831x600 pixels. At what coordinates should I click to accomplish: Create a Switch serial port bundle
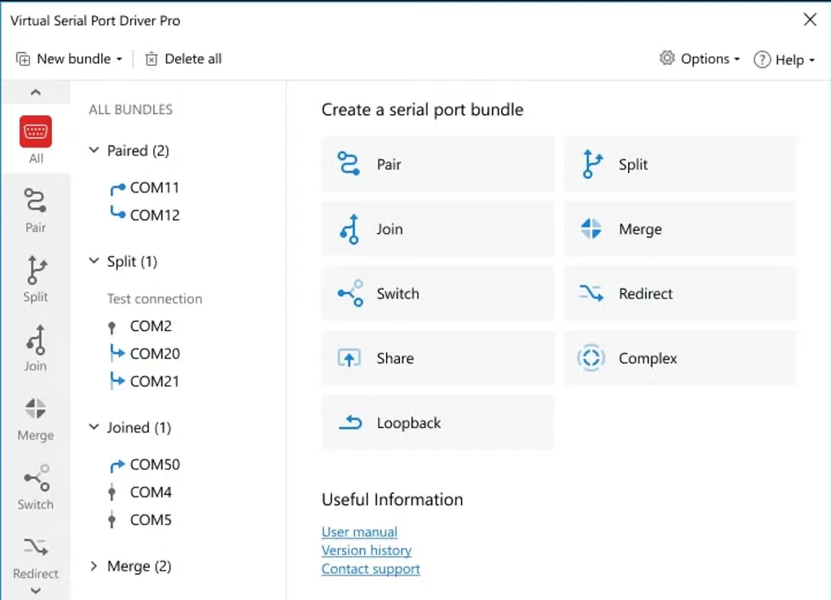click(437, 294)
